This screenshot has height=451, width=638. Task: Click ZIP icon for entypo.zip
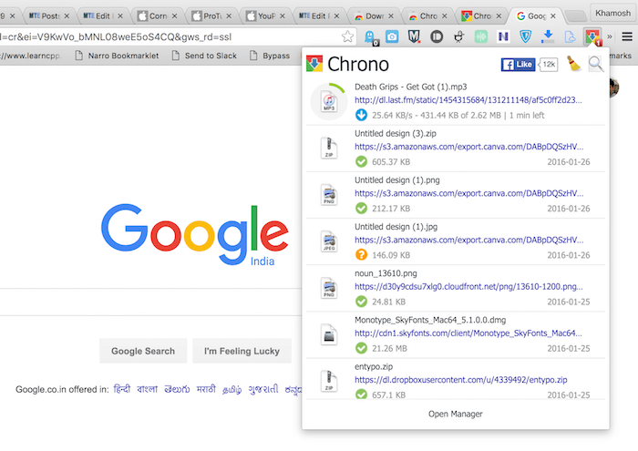coord(329,381)
